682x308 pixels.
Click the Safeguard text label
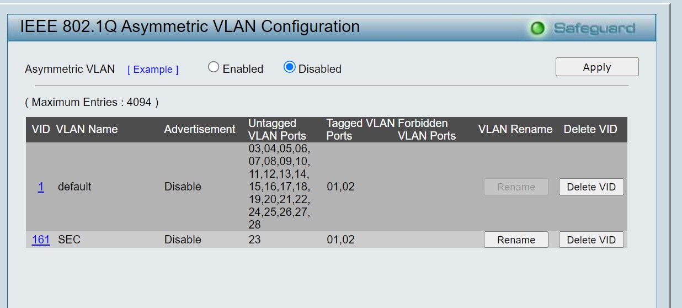coord(594,28)
